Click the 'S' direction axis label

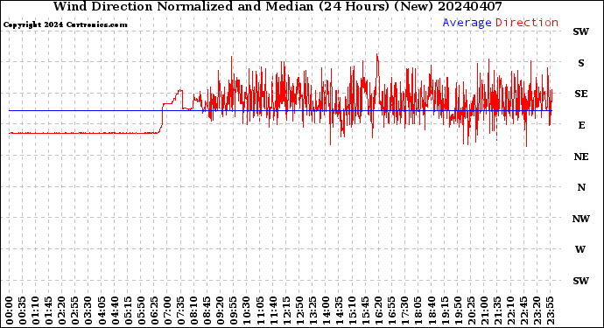click(x=581, y=63)
